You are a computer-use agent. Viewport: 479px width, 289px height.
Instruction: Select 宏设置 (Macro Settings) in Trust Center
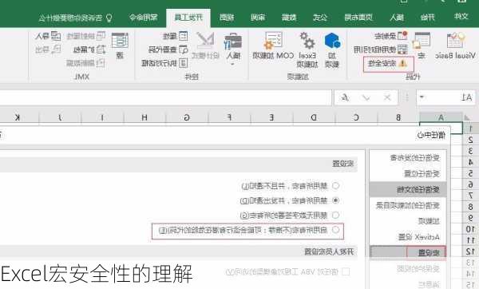tap(408, 252)
